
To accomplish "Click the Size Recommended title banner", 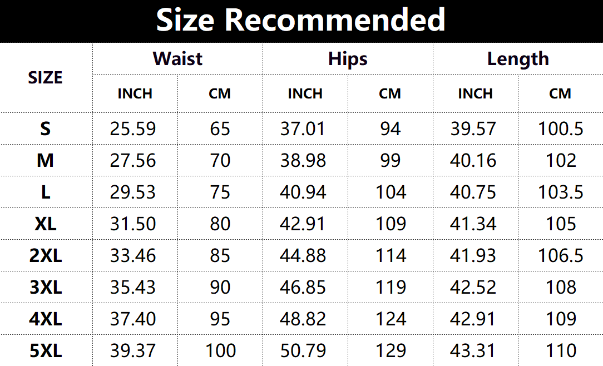I will click(x=301, y=21).
